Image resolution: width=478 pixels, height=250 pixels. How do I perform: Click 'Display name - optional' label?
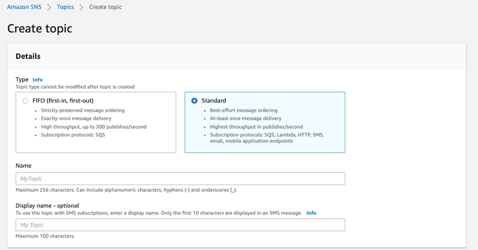coord(47,205)
